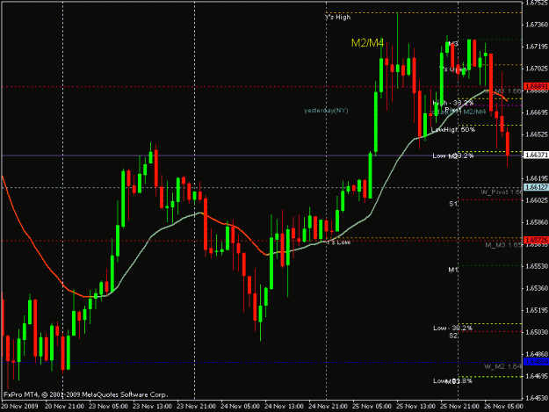Click 1.66025 on the price axis
549x412 pixels.
[537, 200]
